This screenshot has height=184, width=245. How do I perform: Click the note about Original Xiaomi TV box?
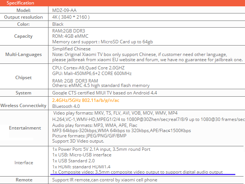(x=139, y=54)
